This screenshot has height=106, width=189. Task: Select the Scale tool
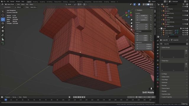coord(3,27)
